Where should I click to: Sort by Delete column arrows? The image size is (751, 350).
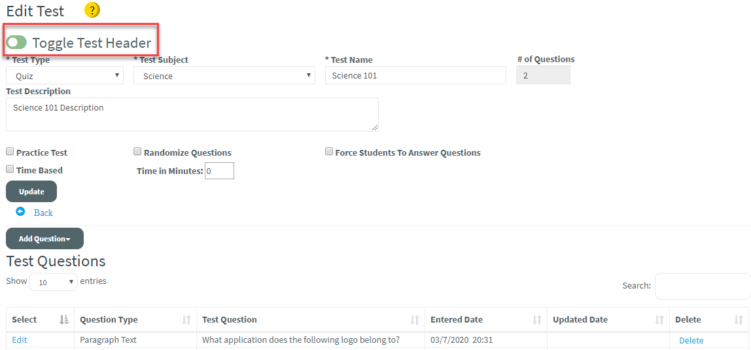click(x=739, y=320)
